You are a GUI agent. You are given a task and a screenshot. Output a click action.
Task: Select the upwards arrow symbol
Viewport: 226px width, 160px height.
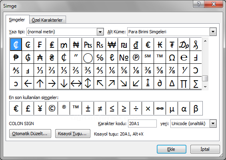coord(40,83)
